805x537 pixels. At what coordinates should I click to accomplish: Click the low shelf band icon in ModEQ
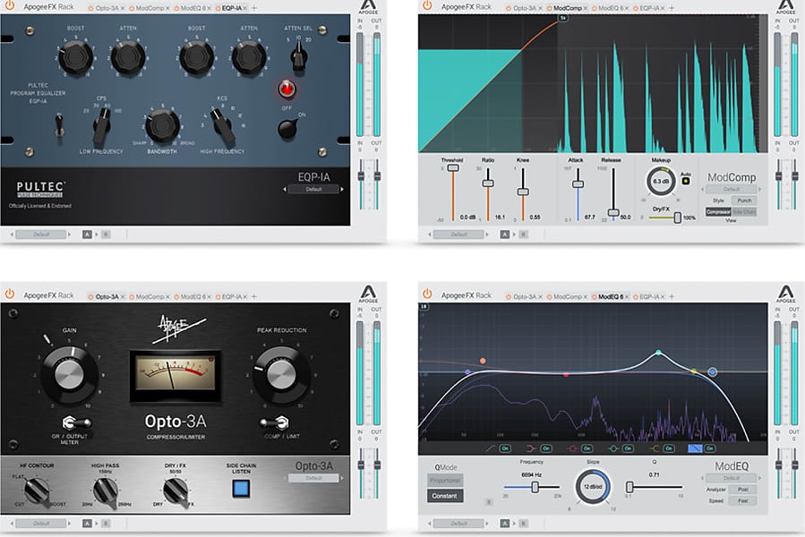click(491, 448)
